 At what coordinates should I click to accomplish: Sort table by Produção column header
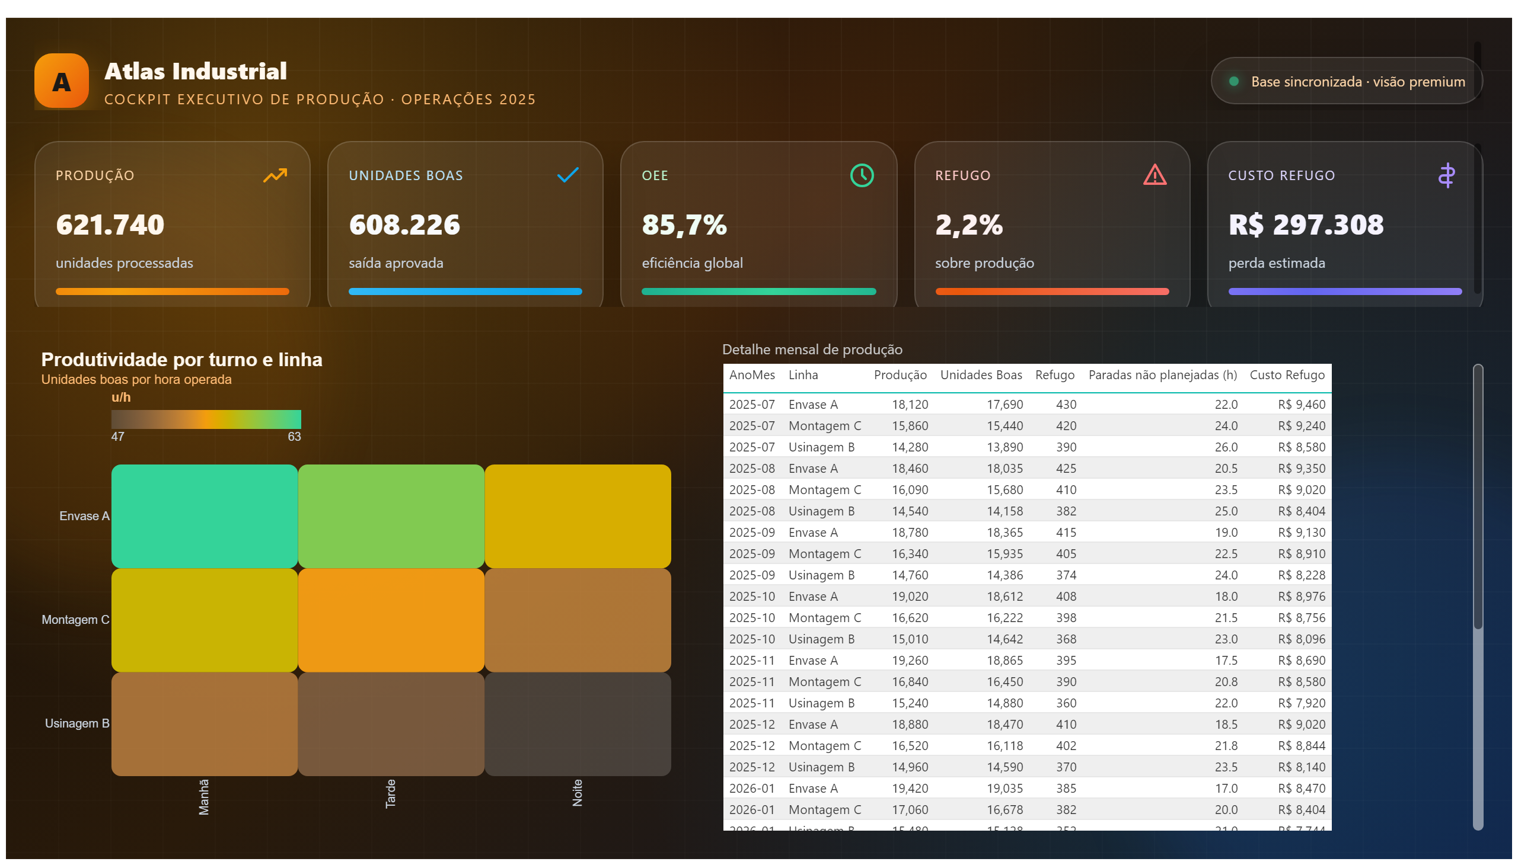click(x=900, y=375)
